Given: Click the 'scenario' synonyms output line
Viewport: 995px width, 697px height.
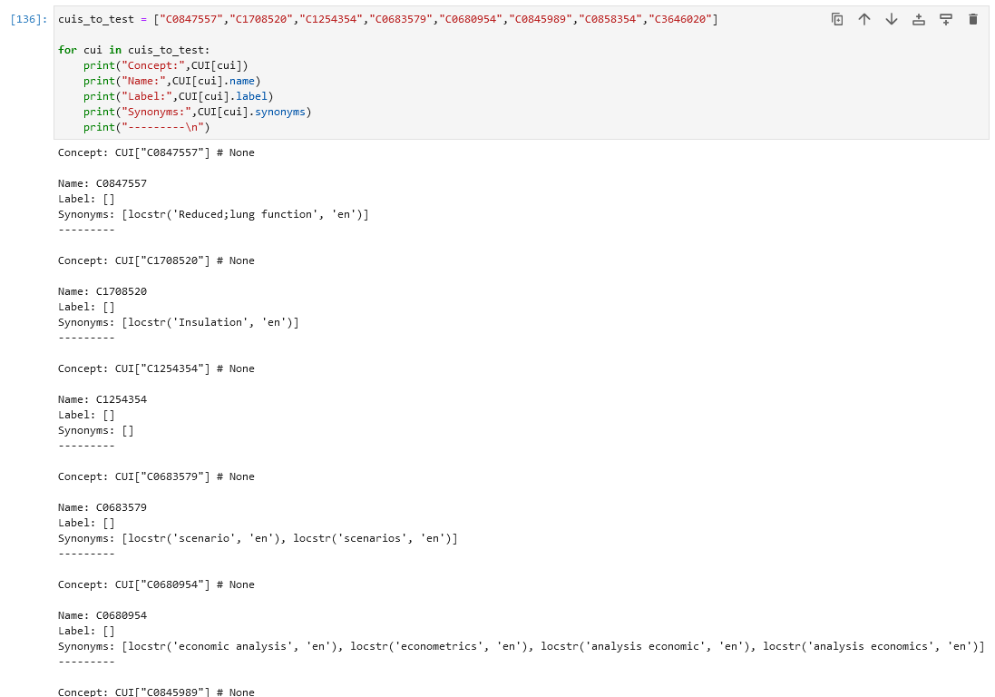Looking at the screenshot, I should point(258,538).
